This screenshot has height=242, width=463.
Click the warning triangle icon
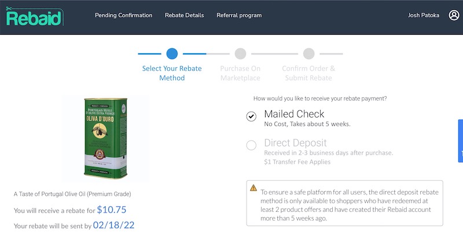pyautogui.click(x=253, y=188)
